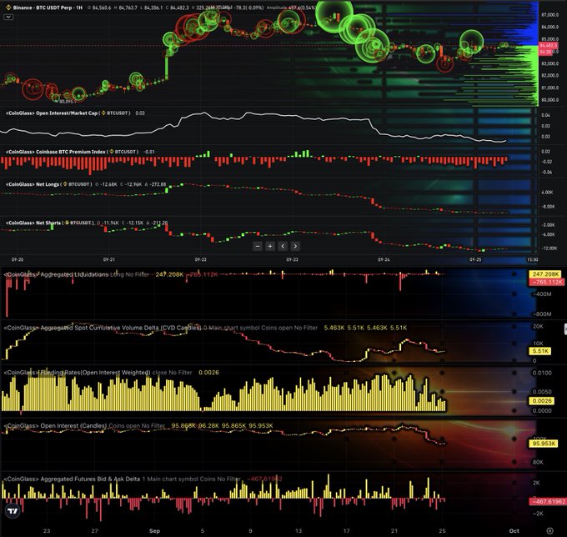Click the 15:00 time marker on axis
The width and height of the screenshot is (567, 537).
pos(532,259)
